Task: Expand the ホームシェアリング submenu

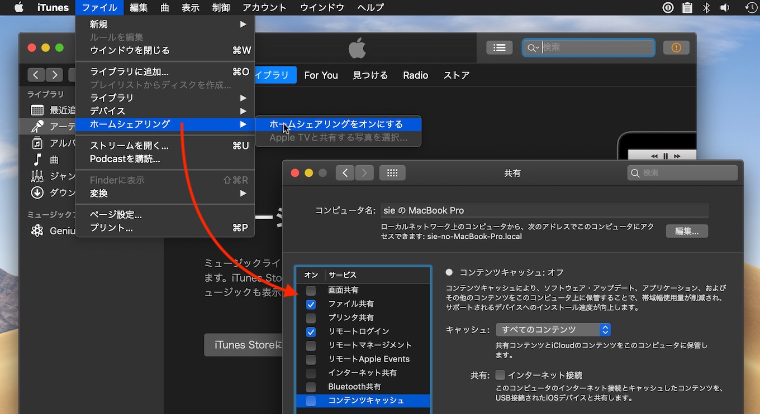Action: (x=165, y=124)
